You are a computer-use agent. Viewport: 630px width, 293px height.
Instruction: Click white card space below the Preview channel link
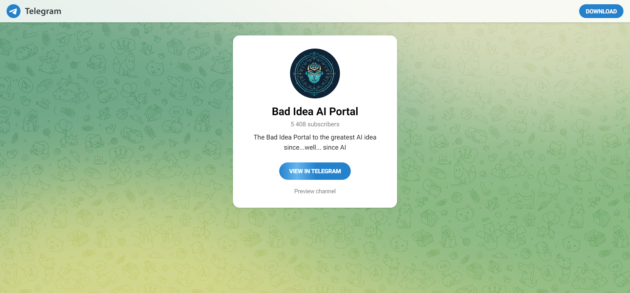click(x=315, y=201)
